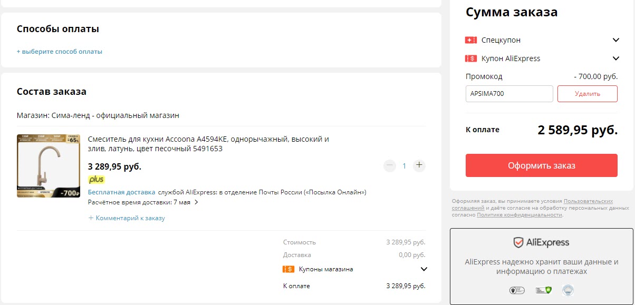Open estimated delivery time details arrow
The height and width of the screenshot is (305, 635).
[x=196, y=202]
